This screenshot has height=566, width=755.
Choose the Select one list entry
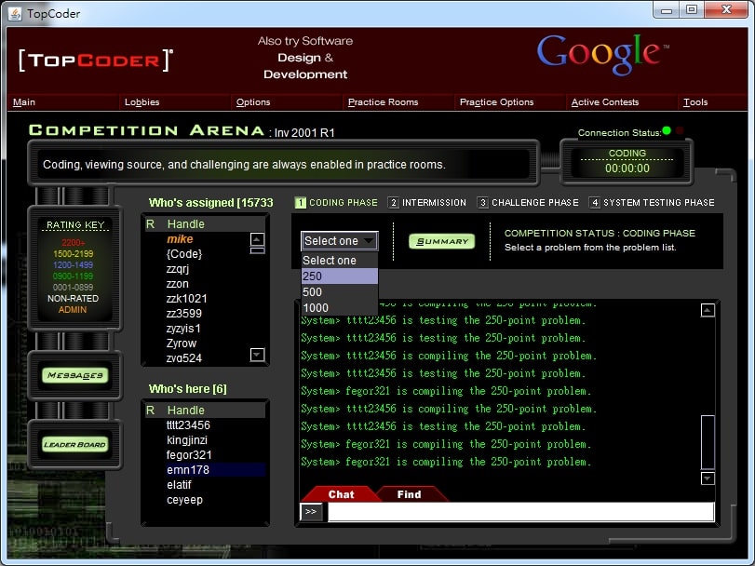click(340, 261)
